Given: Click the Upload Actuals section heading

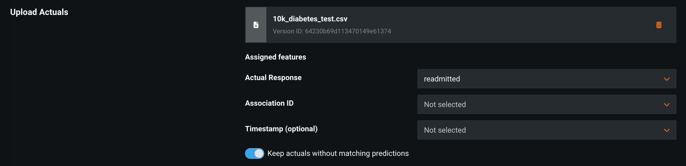Looking at the screenshot, I should 39,12.
